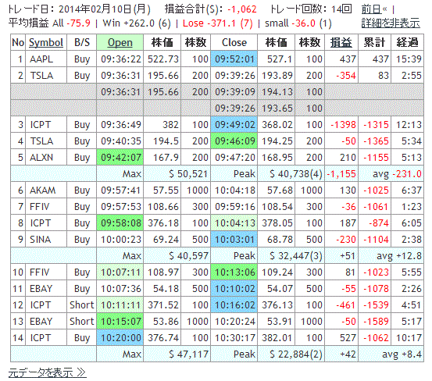Click open time 10:20:00 cell

tap(120, 337)
